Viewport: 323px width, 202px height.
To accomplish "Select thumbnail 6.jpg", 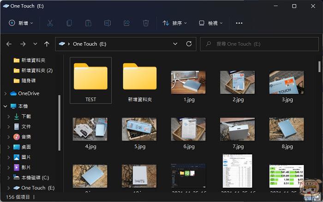I will tap(188, 129).
